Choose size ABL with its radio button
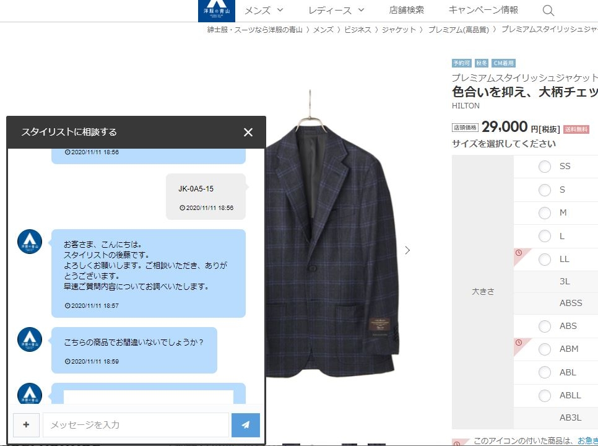598x446 pixels. [545, 372]
